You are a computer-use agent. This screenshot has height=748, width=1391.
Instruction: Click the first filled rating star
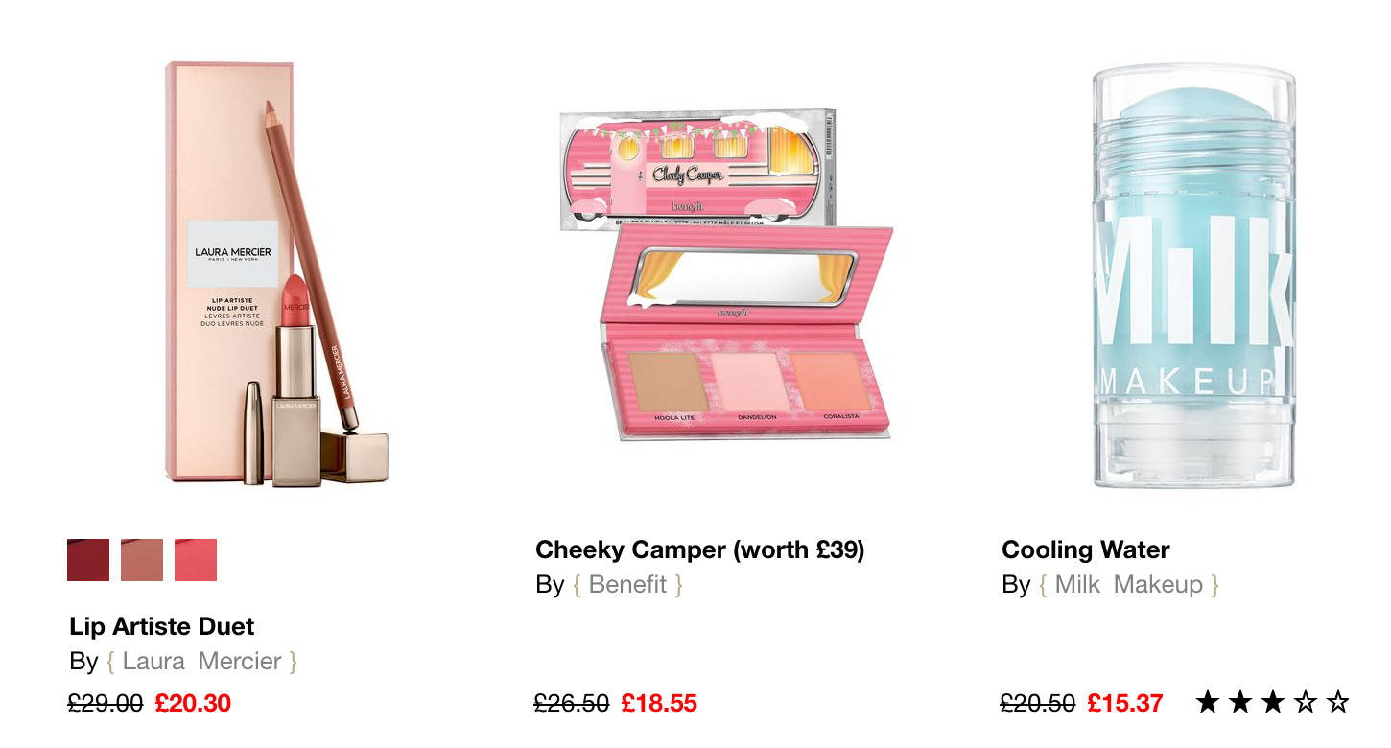tap(1208, 703)
